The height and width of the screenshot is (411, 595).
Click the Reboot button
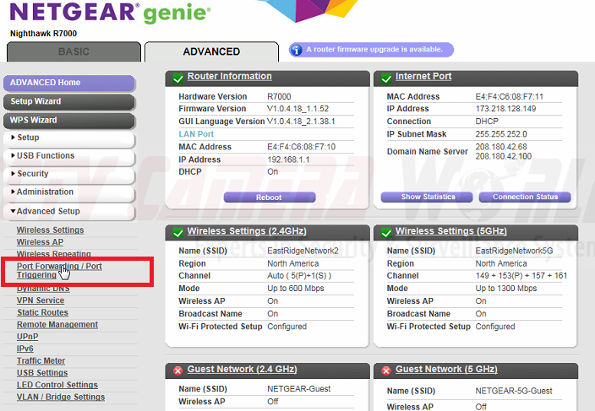point(270,197)
